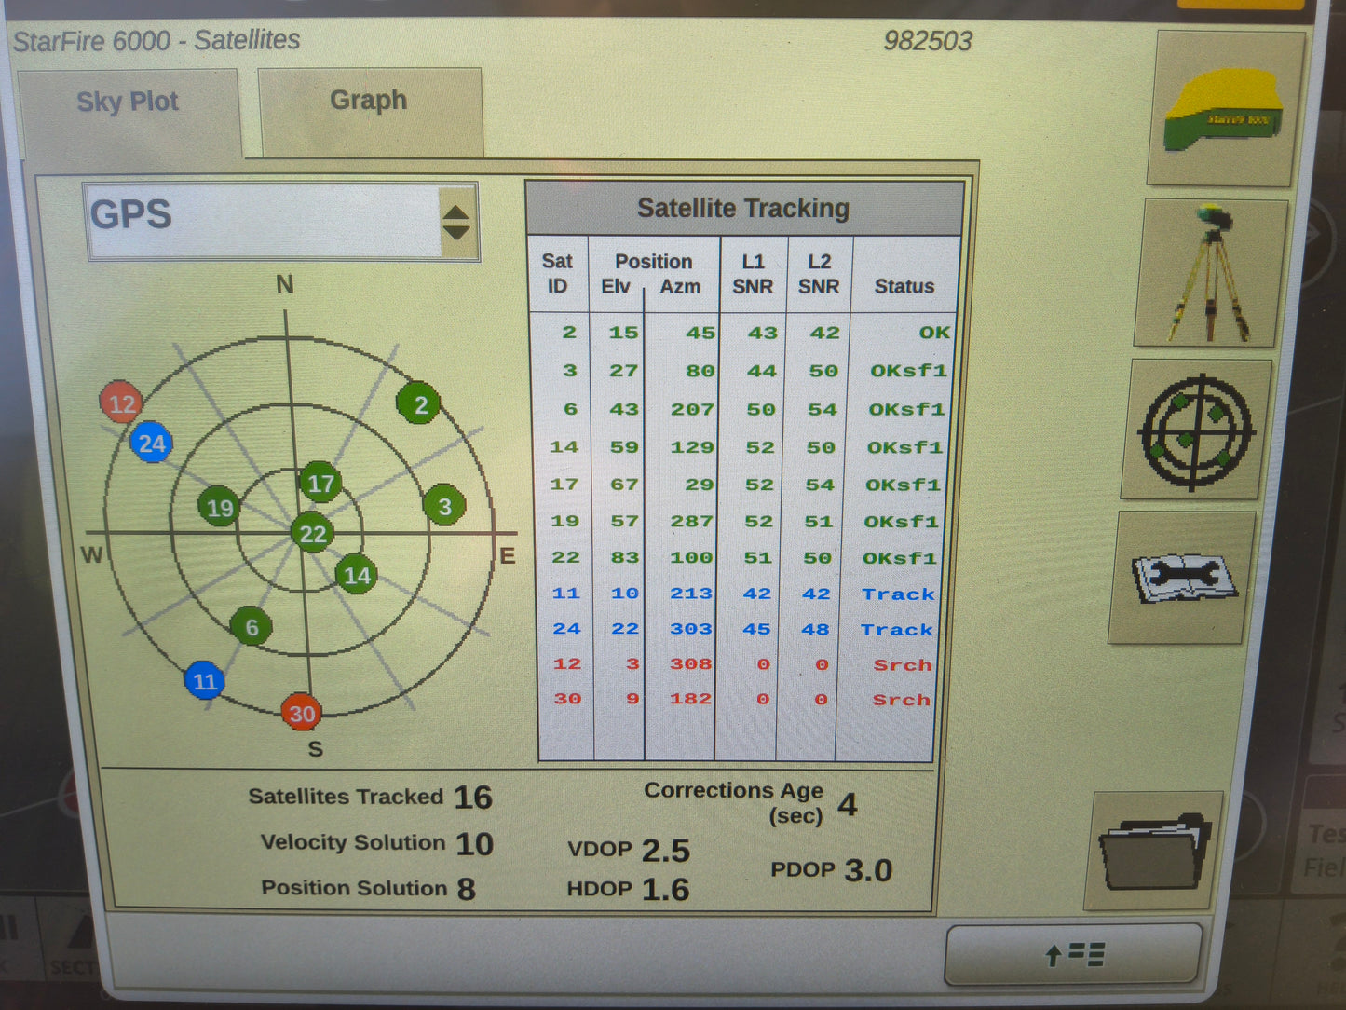This screenshot has width=1346, height=1010.
Task: Click the HDOP value 1.6
Action: [666, 890]
